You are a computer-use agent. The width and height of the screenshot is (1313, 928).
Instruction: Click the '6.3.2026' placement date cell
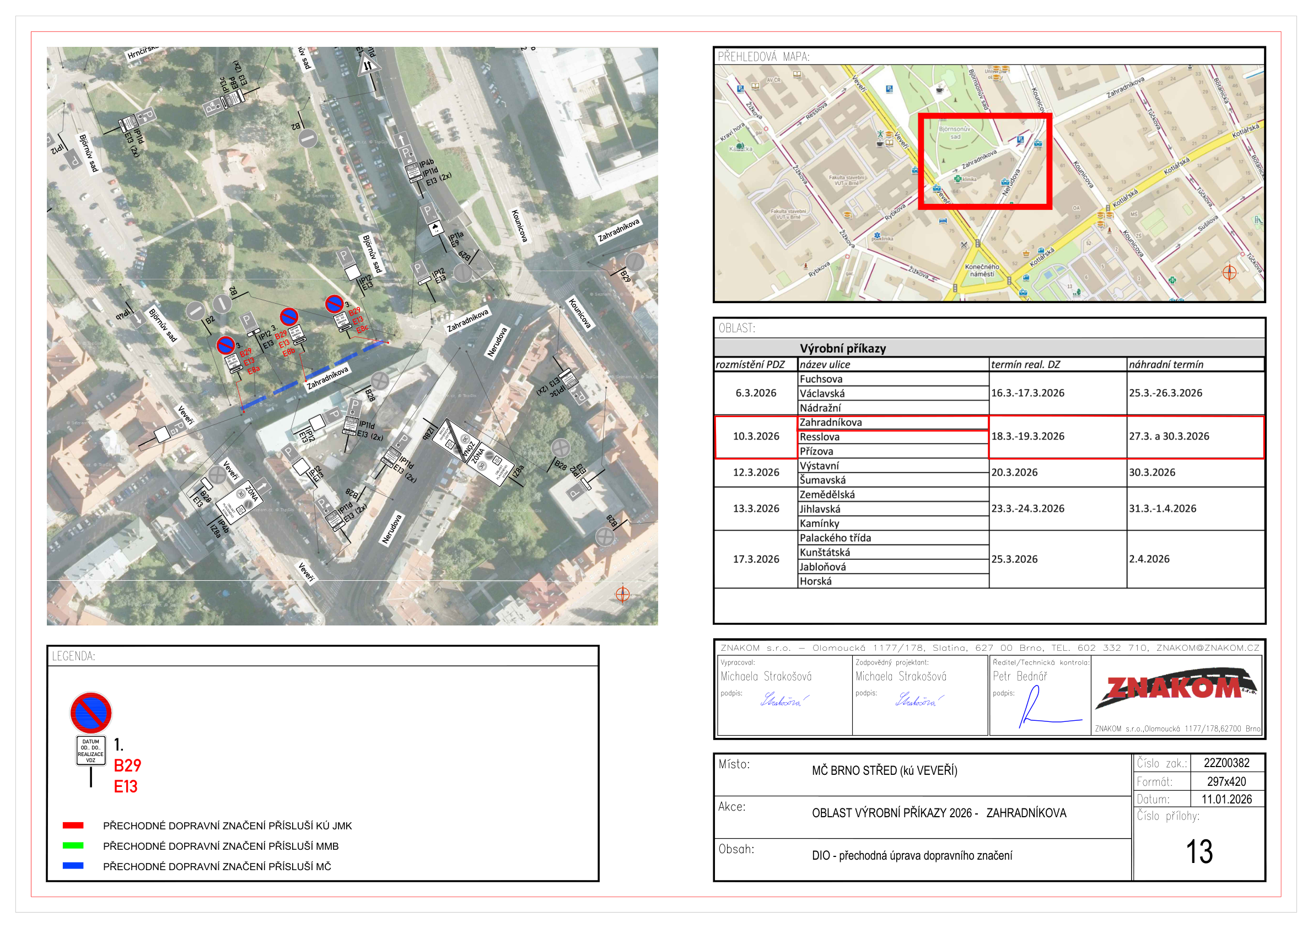pyautogui.click(x=756, y=393)
